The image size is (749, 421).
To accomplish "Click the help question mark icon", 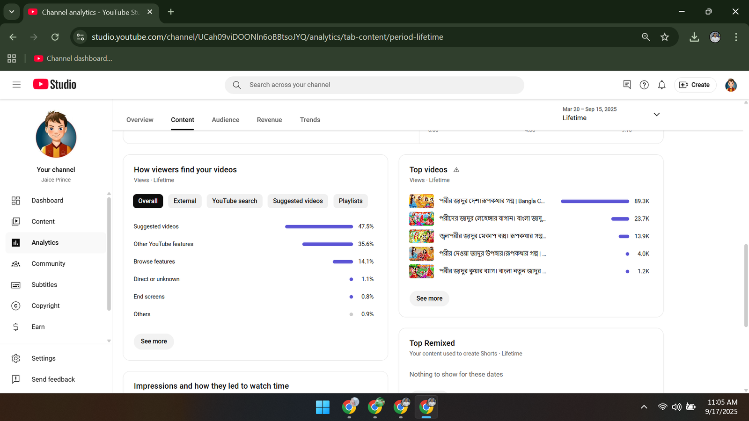I will click(644, 85).
